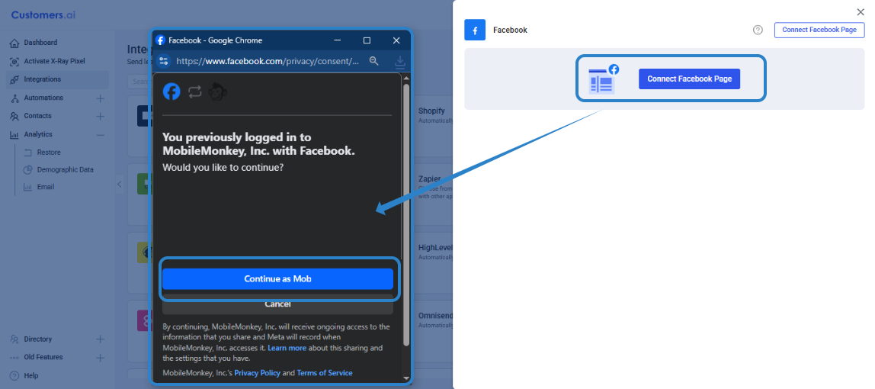
Task: Close the Facebook Chrome popup window
Action: [396, 40]
